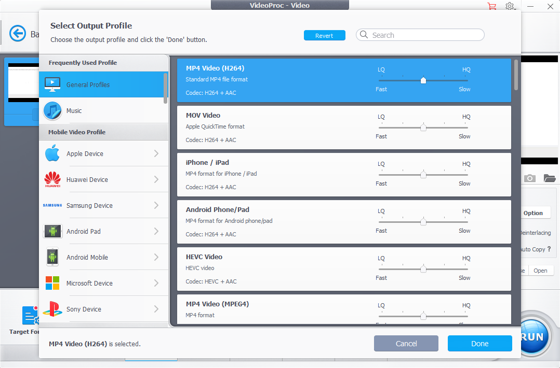The height and width of the screenshot is (368, 560).
Task: Open the output folder icon
Action: pos(550,178)
